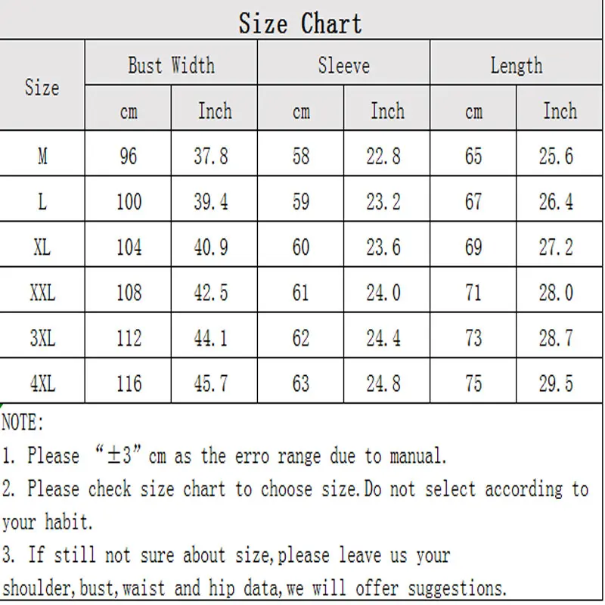Click the 60 cm sleeve value
This screenshot has height=605, width=605.
tap(300, 247)
